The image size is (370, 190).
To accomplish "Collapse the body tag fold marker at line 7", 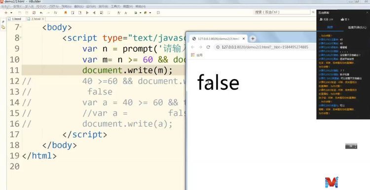I will pos(21,26).
